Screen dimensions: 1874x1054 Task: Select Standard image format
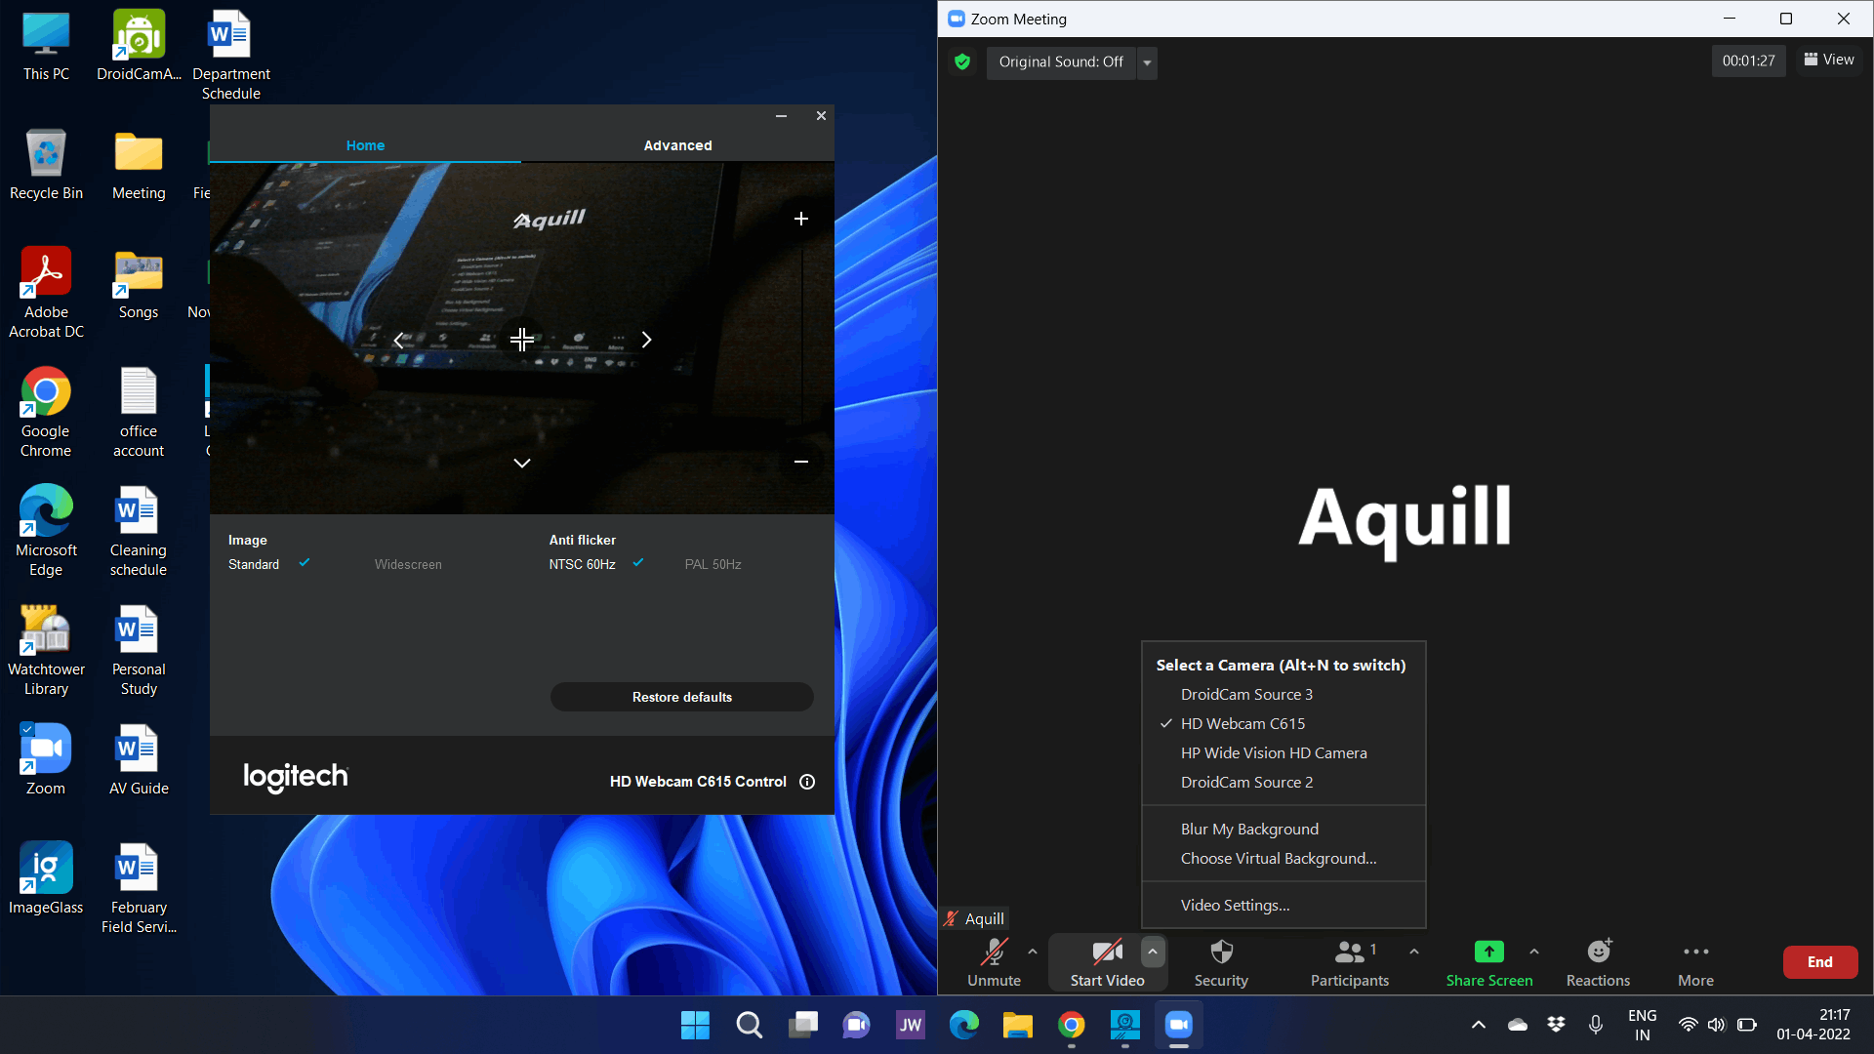click(x=254, y=565)
